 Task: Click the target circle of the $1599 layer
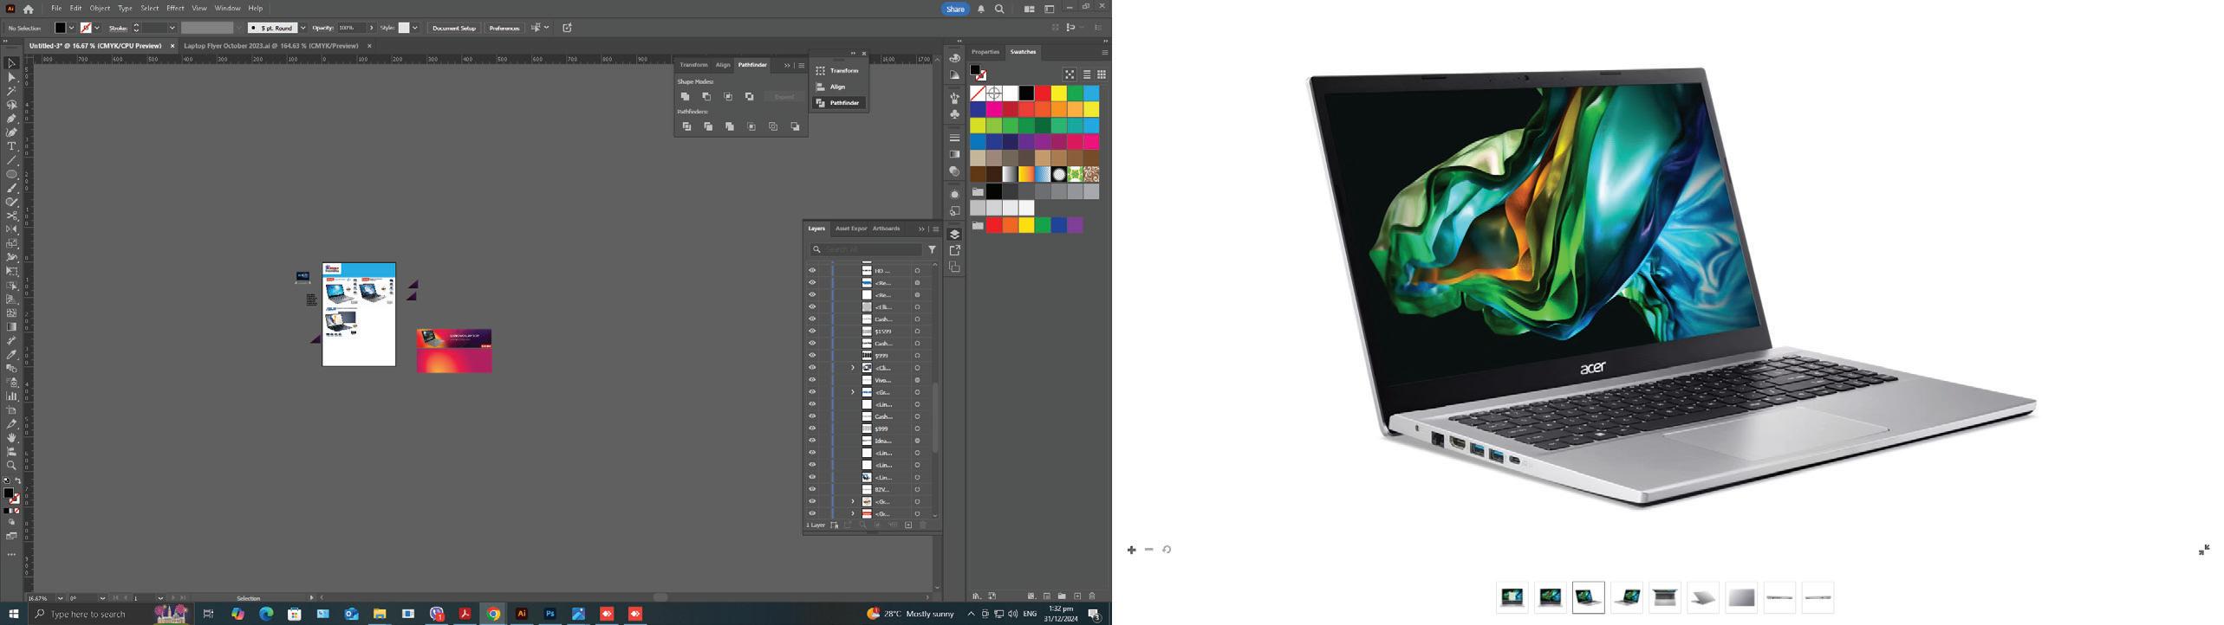coord(917,332)
